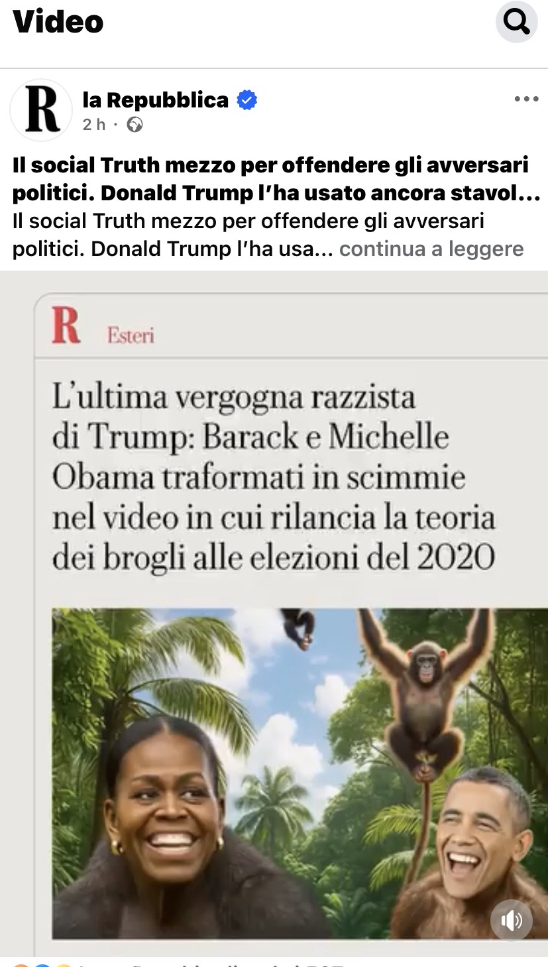Screen dimensions: 548x967
Task: Click the red R logo in video
Action: click(66, 326)
